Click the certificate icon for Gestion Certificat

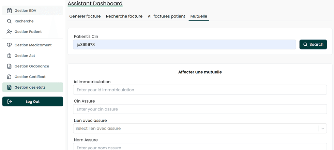pos(9,77)
